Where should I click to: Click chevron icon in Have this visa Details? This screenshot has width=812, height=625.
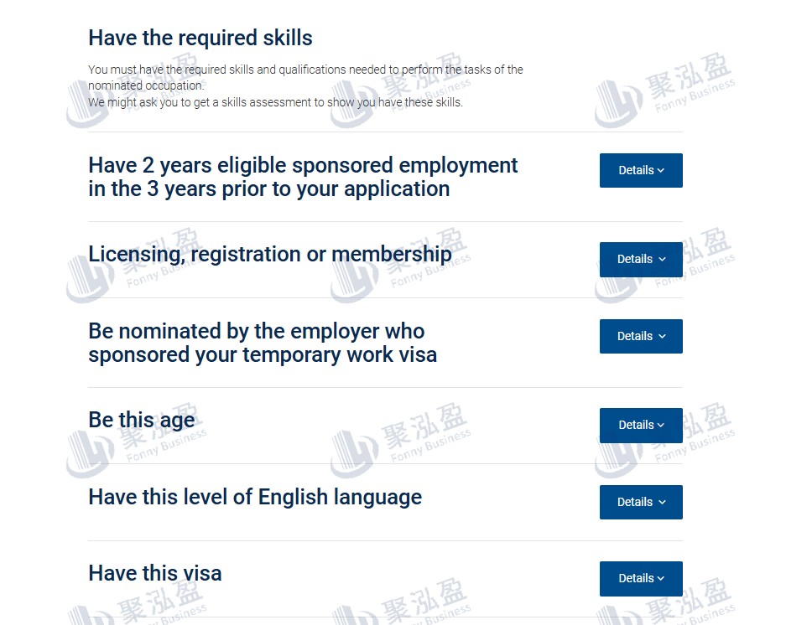click(661, 579)
